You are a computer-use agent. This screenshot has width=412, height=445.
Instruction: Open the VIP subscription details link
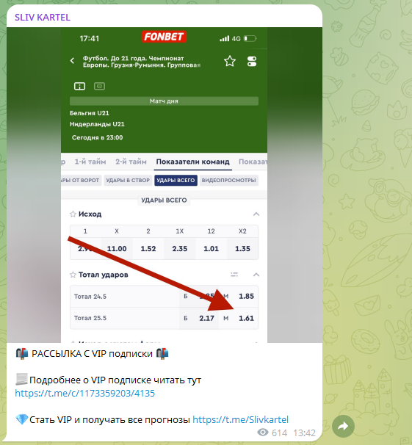[x=85, y=394]
